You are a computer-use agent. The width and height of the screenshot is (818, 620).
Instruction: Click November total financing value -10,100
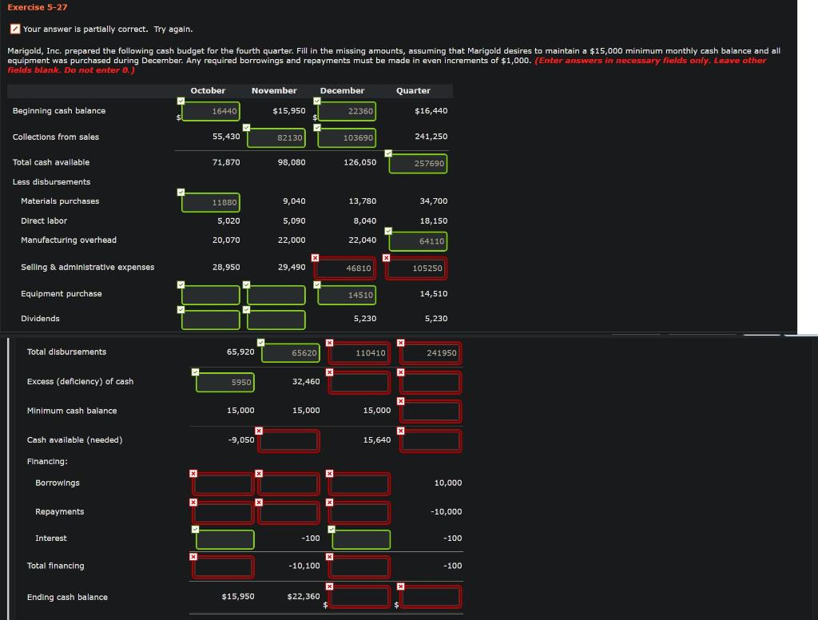coord(304,566)
